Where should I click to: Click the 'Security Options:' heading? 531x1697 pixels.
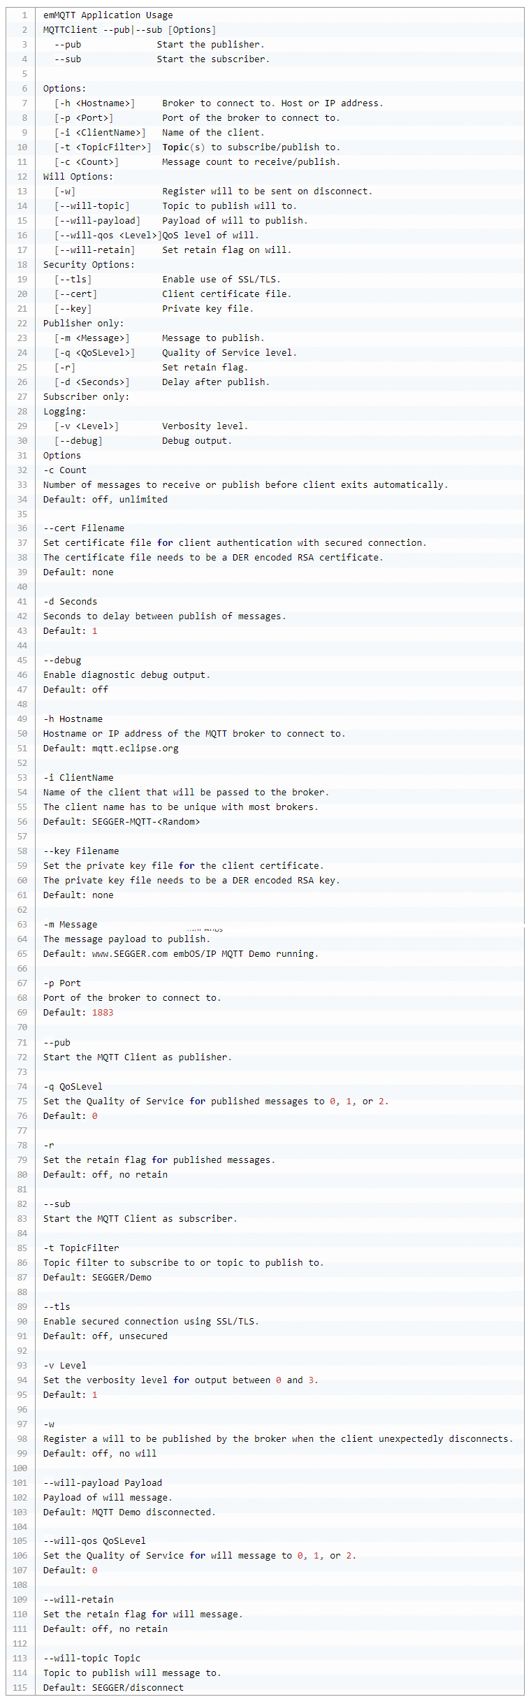89,265
